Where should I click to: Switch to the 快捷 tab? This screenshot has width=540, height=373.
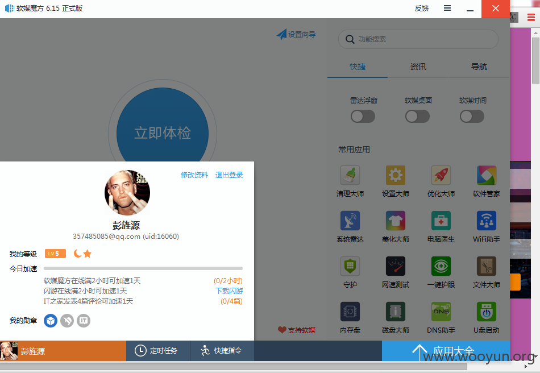(x=358, y=67)
